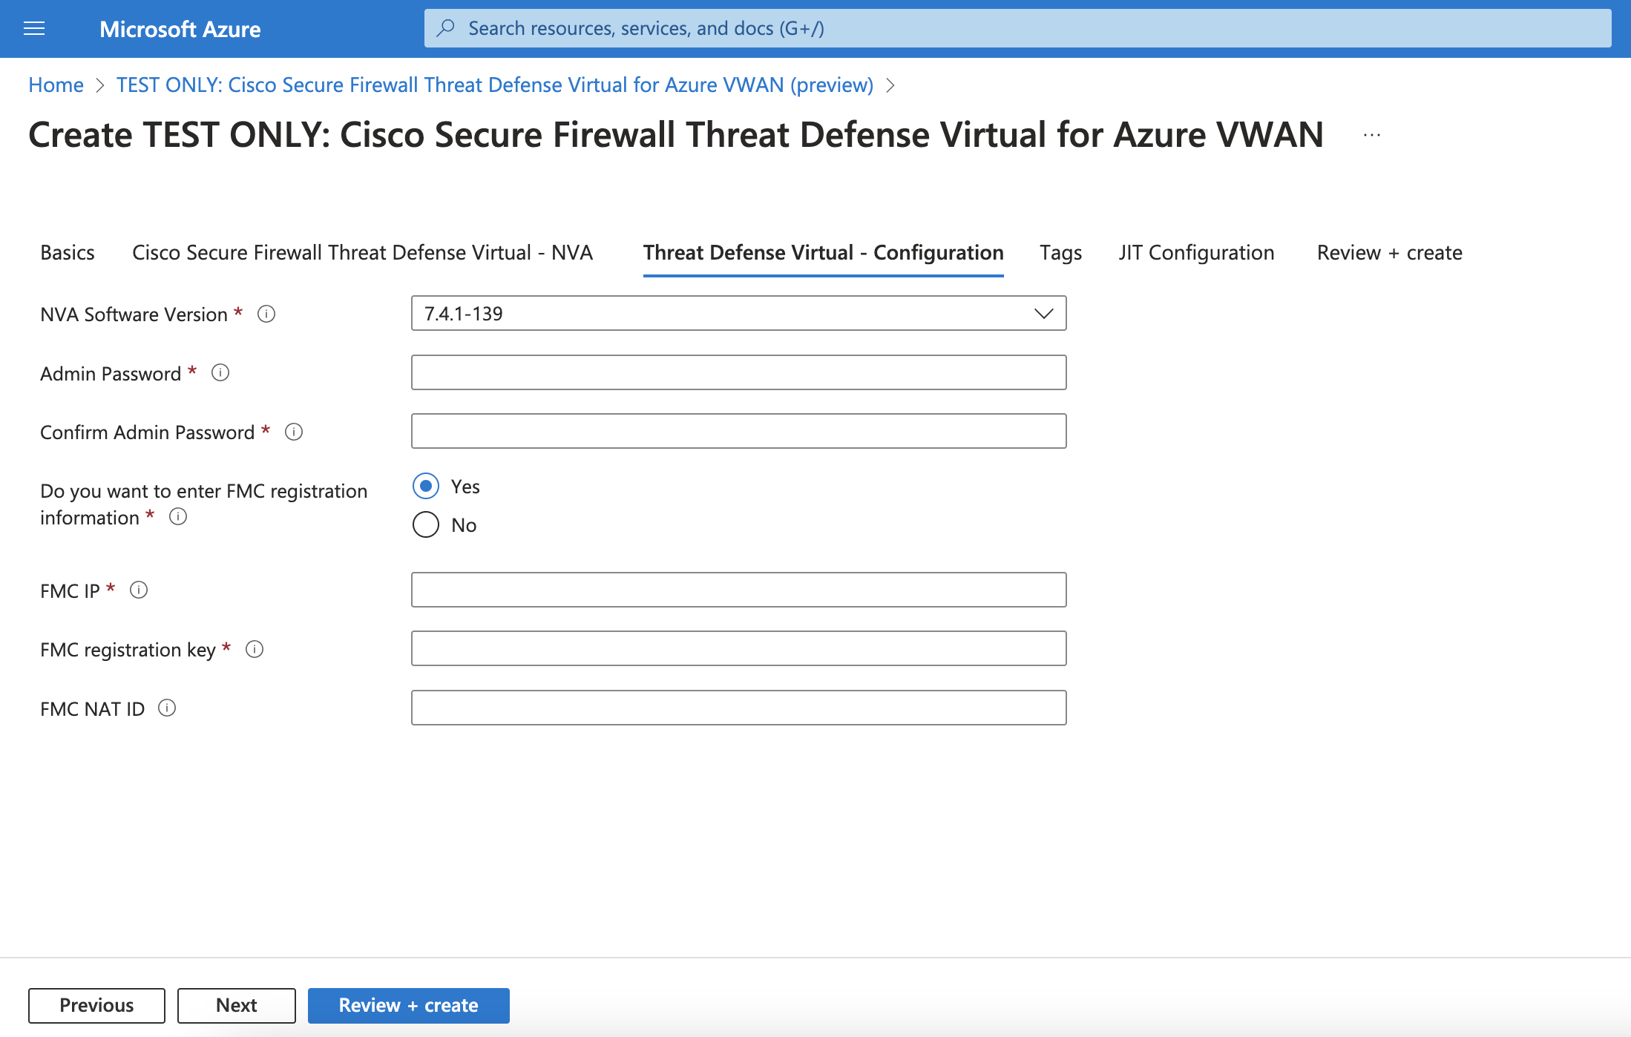Click the FMC registration key input field
Viewport: 1631px width, 1037px height.
(x=738, y=648)
